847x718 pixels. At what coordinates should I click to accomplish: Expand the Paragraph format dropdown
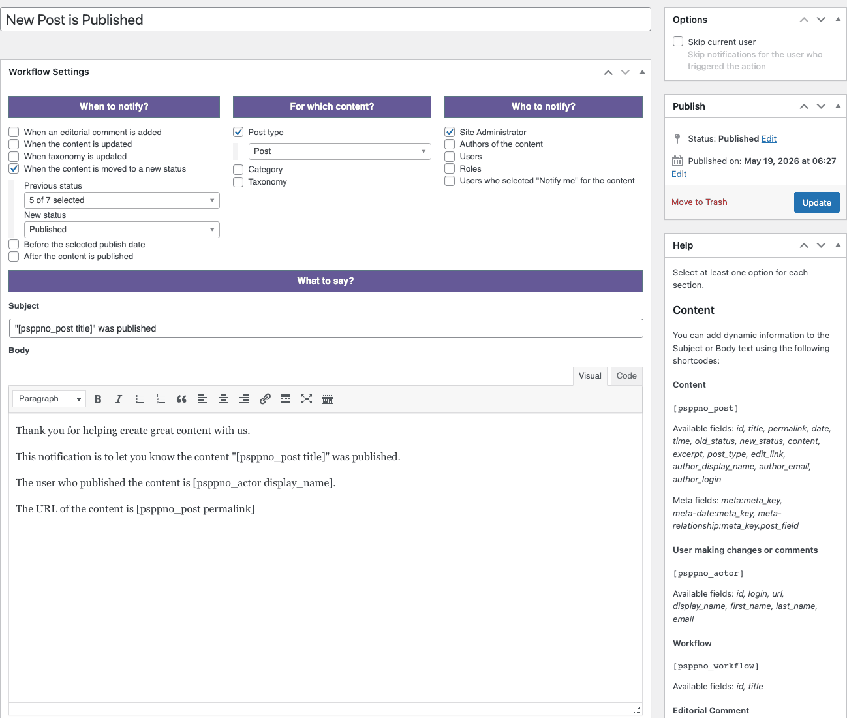pos(50,399)
